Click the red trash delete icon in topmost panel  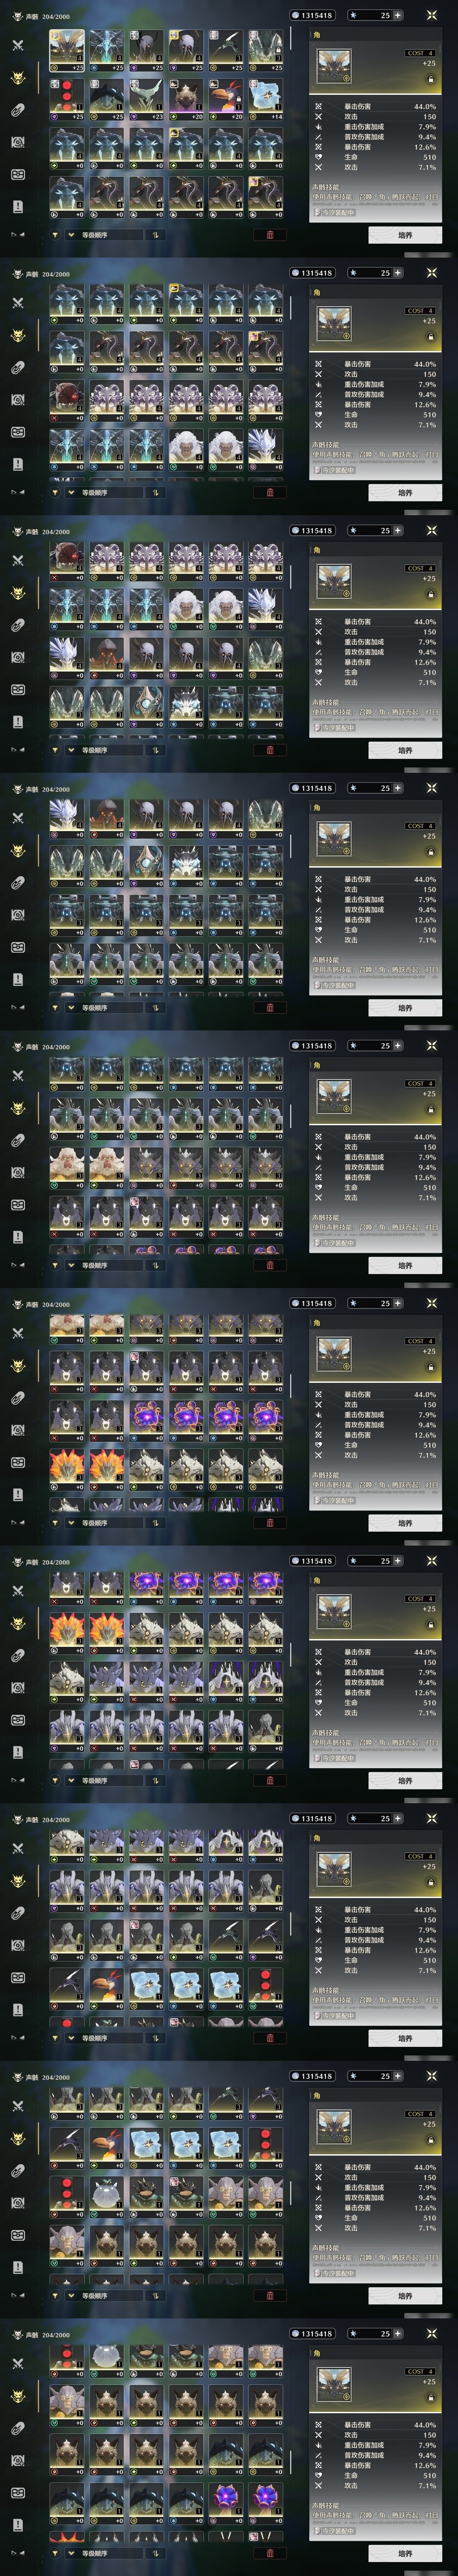[x=269, y=235]
